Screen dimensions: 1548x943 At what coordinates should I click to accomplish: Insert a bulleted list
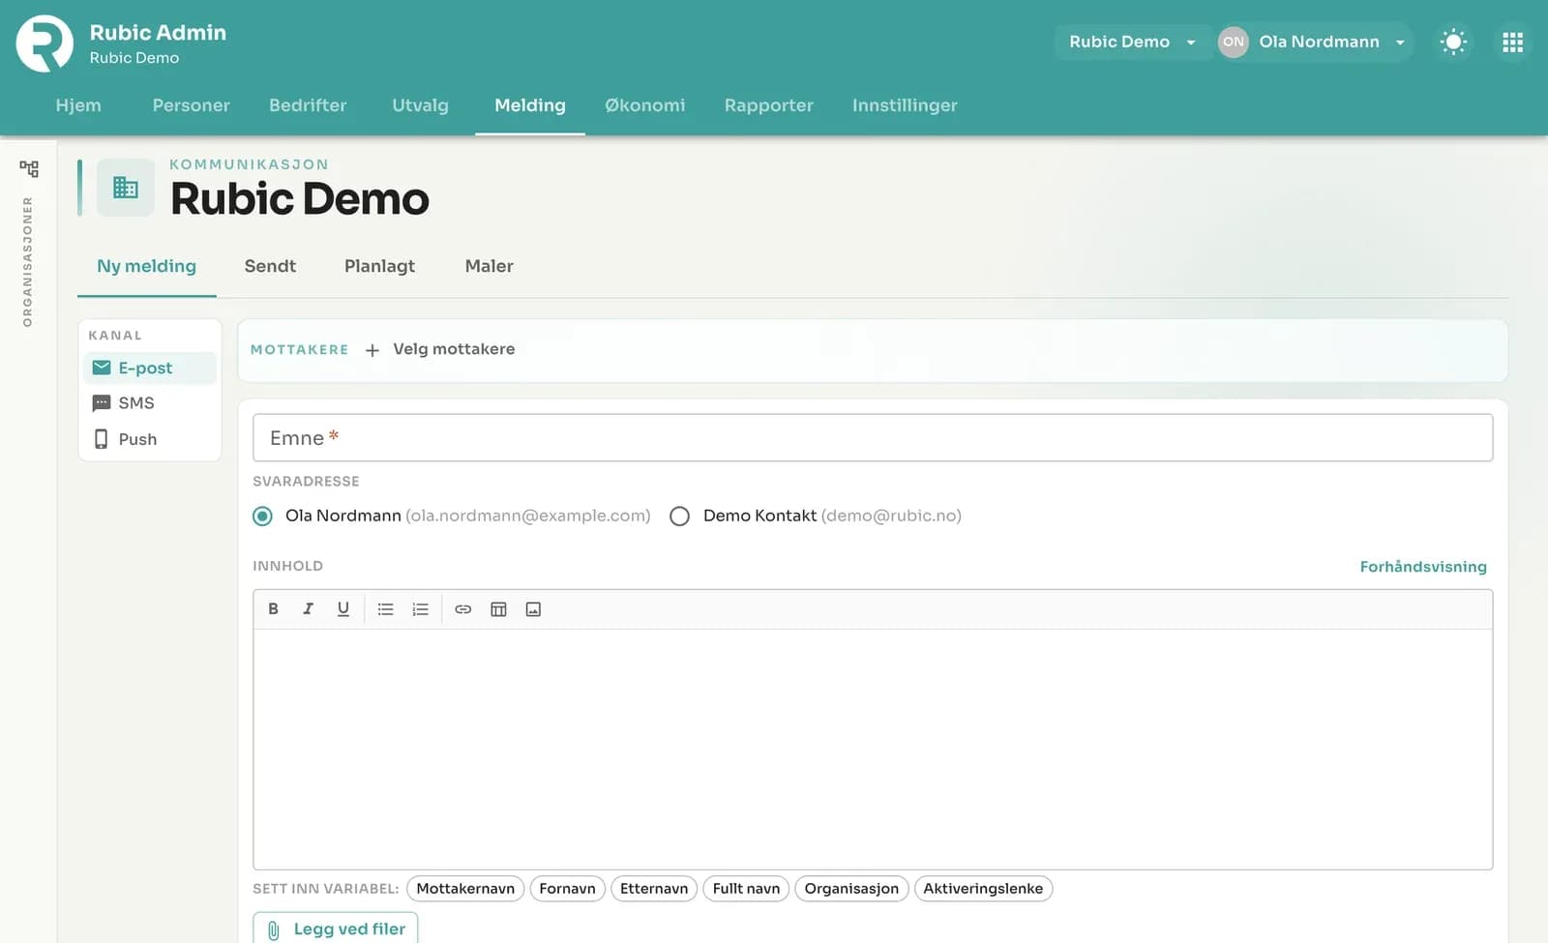[386, 609]
